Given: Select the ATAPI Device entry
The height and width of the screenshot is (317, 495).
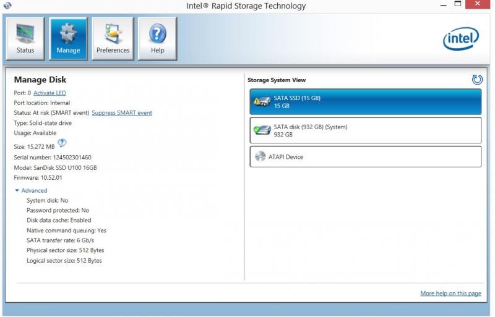Looking at the screenshot, I should (x=366, y=157).
